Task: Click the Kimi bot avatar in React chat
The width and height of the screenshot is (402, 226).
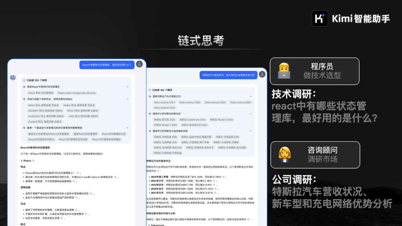Action: (13, 78)
